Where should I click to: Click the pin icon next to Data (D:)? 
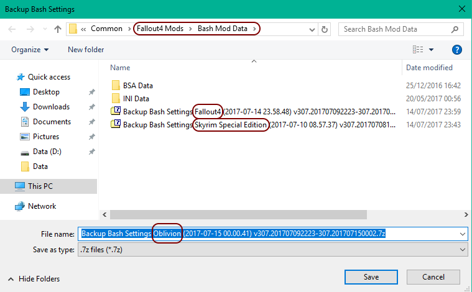click(91, 152)
